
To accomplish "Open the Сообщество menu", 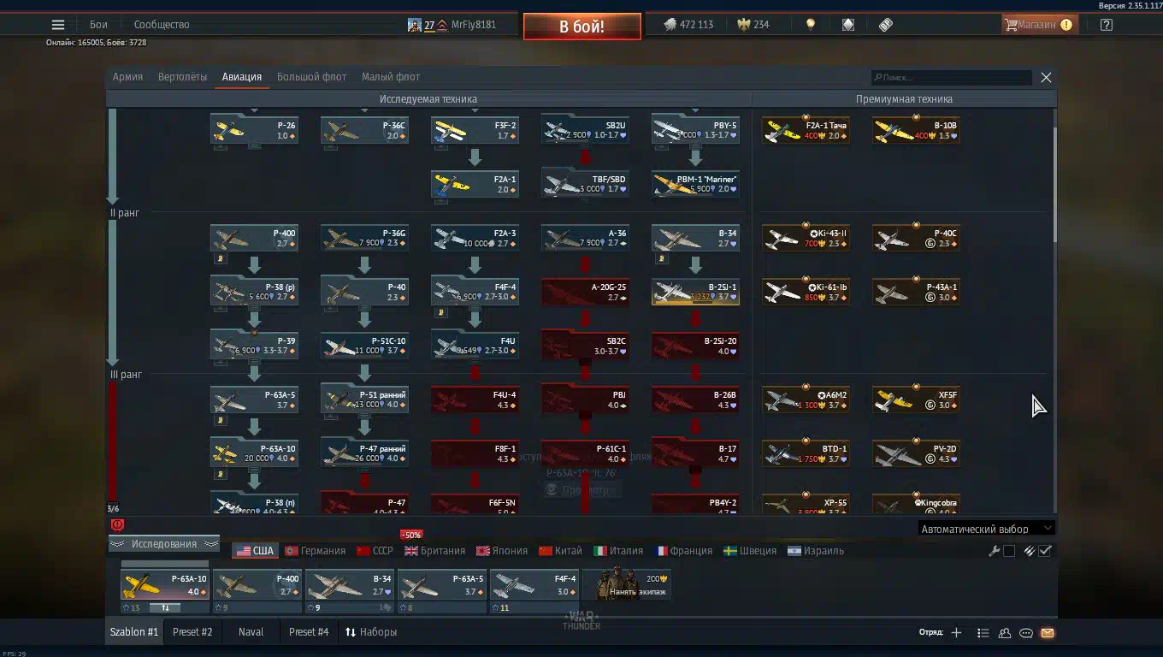I will click(x=162, y=25).
